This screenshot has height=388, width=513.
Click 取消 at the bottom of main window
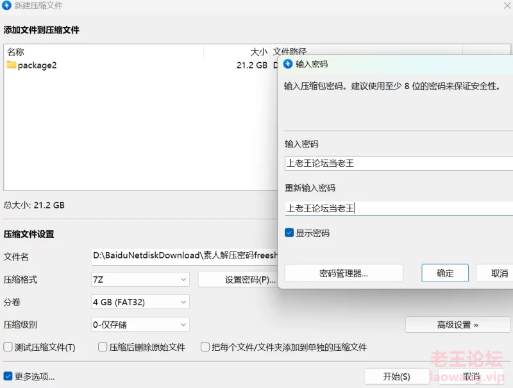click(x=471, y=376)
